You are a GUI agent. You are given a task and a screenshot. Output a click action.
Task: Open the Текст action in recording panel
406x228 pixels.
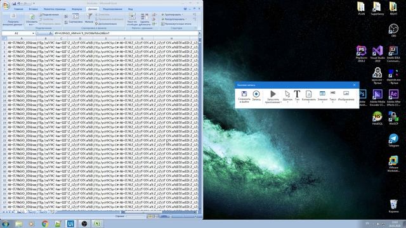[x=332, y=96]
